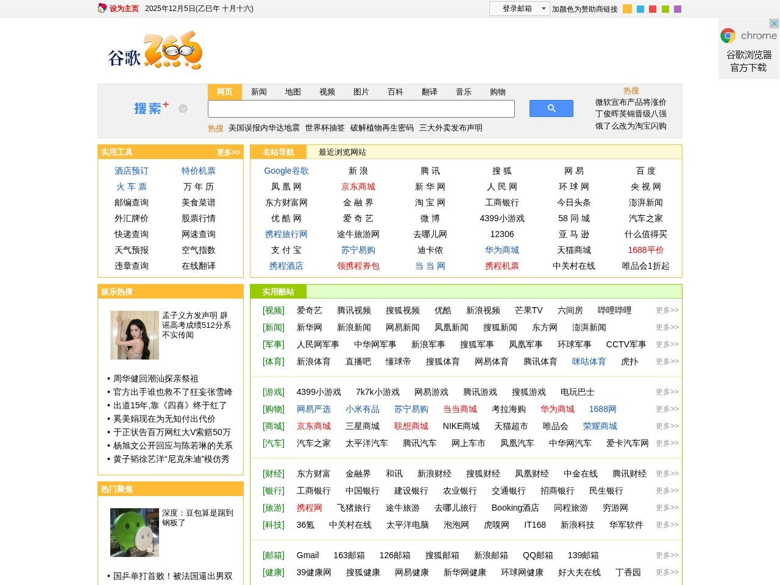Viewport: 780px width, 585px height.
Task: Click the red set-homepage icon beside 设为主页
Action: coord(101,9)
